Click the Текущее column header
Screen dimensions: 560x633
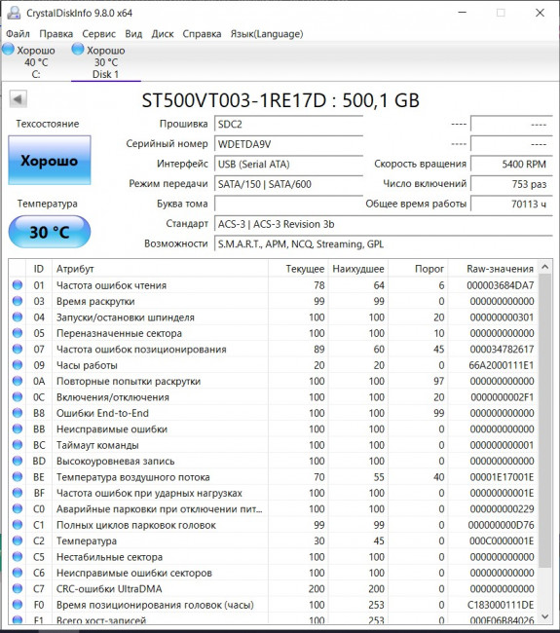(x=298, y=269)
